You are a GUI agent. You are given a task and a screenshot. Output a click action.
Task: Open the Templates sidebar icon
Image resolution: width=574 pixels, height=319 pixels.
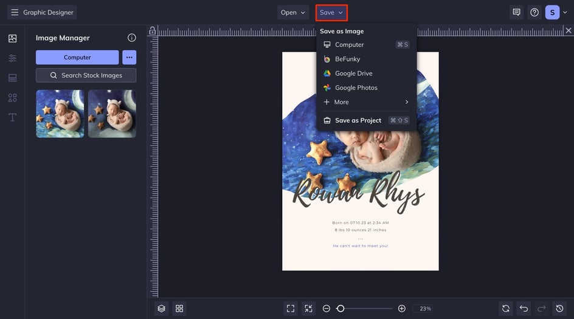[12, 78]
